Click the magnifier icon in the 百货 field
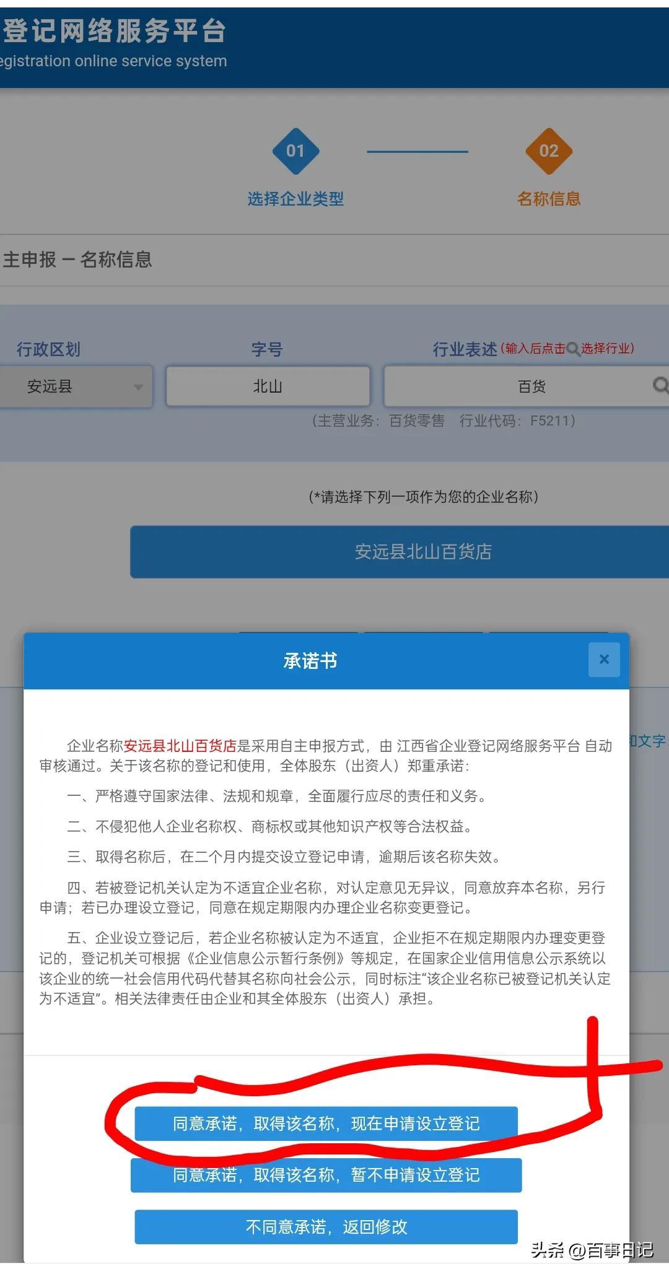 pyautogui.click(x=660, y=386)
